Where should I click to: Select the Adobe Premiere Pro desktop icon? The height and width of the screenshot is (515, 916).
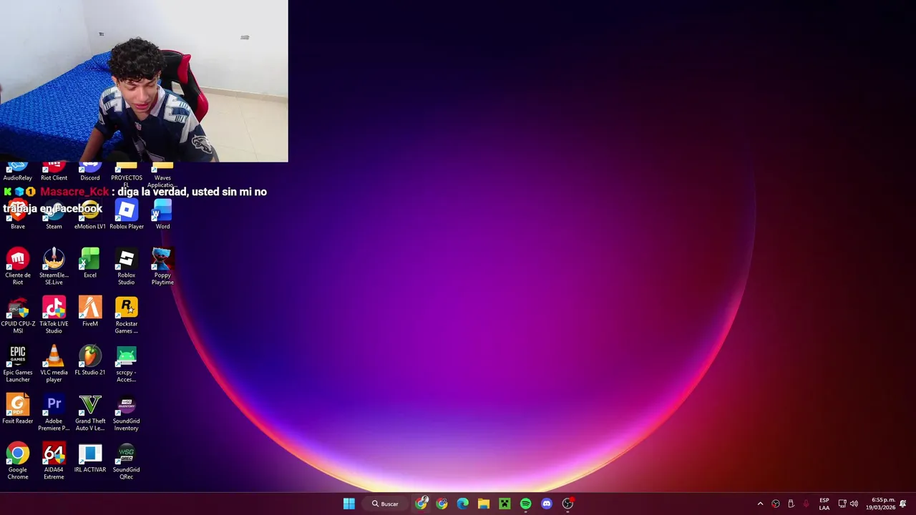pyautogui.click(x=54, y=413)
